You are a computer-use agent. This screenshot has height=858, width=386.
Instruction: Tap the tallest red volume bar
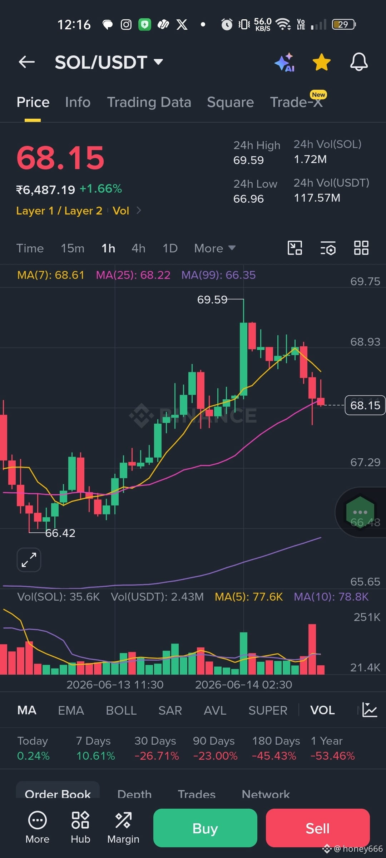(312, 649)
